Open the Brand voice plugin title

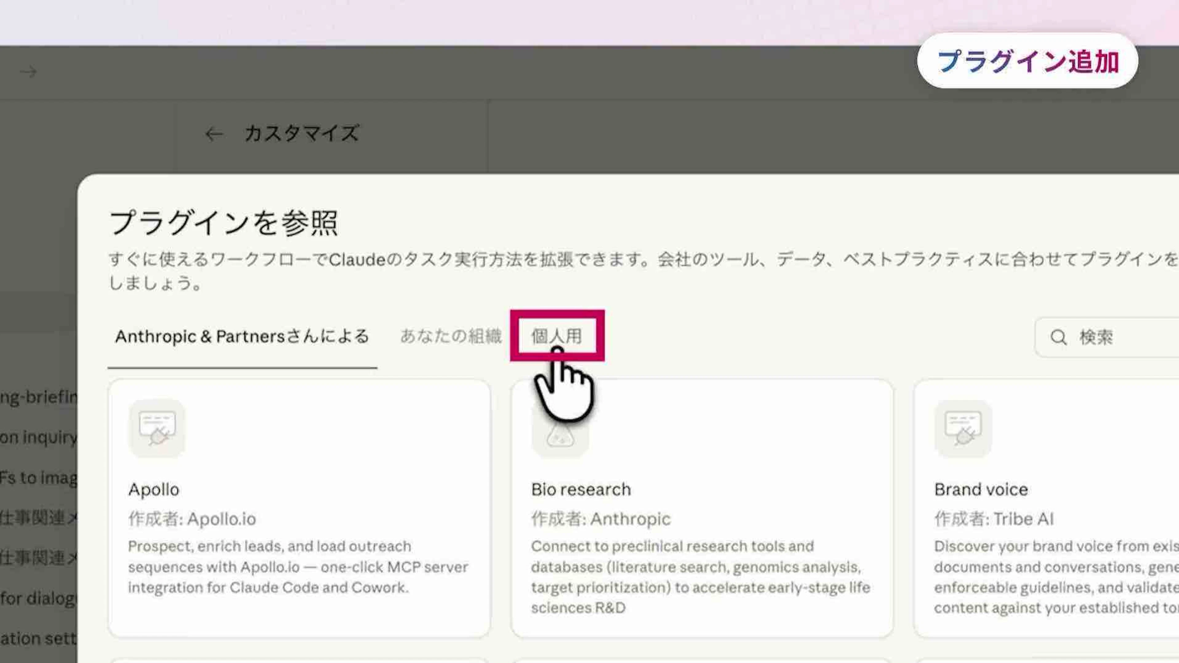(981, 489)
